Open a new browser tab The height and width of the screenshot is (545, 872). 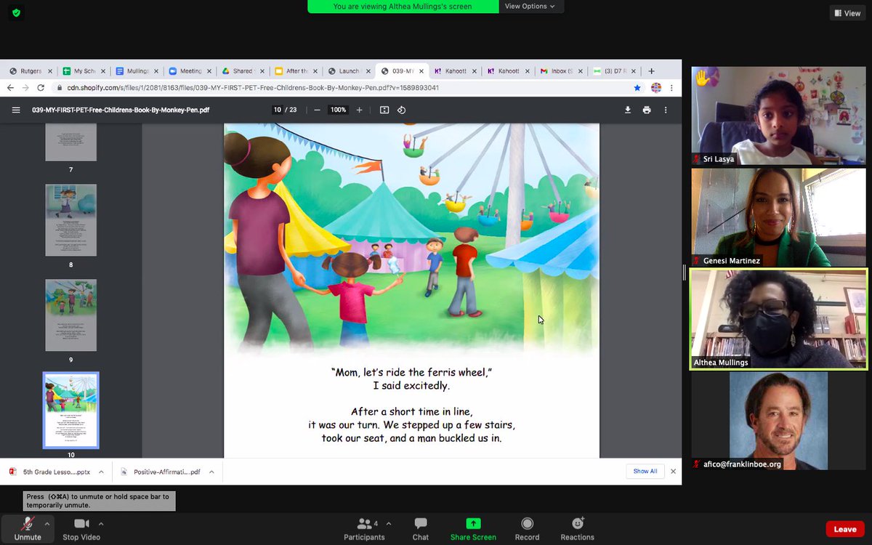651,70
